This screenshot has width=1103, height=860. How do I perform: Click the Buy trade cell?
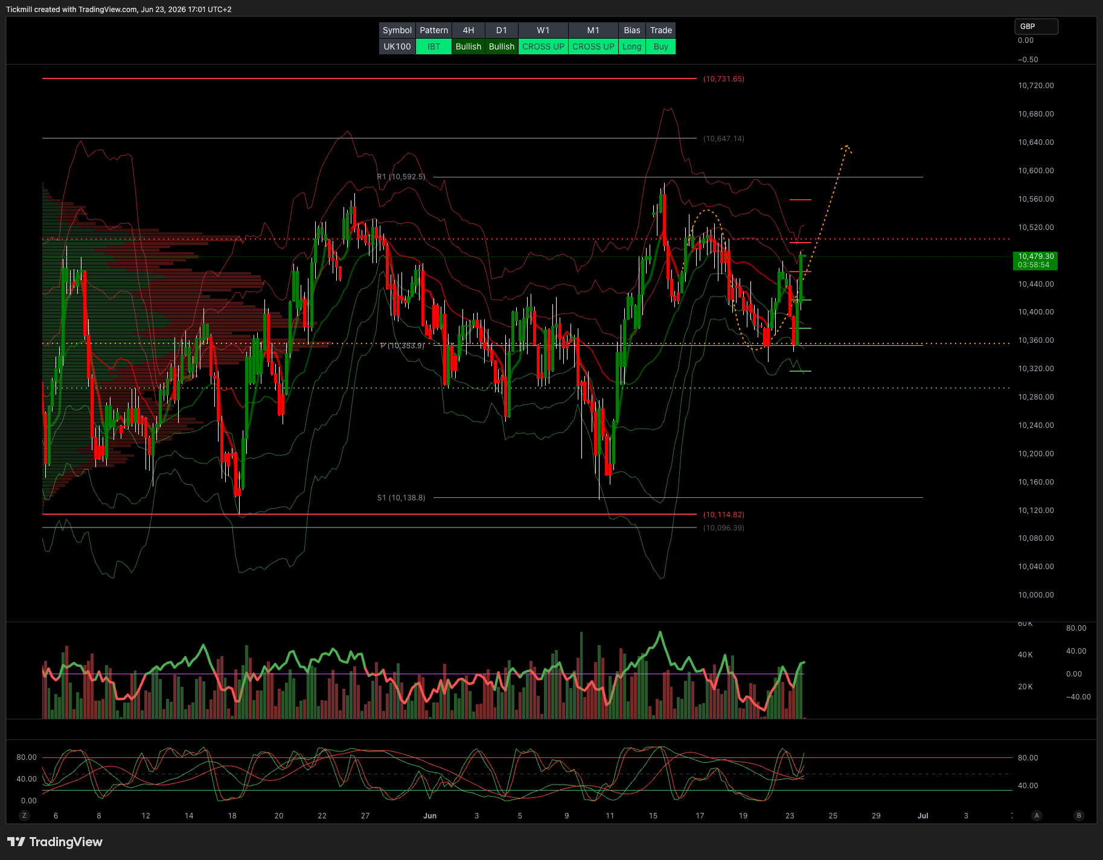point(661,46)
